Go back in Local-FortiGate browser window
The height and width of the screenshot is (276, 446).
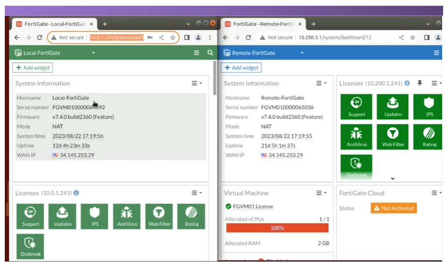tap(17, 38)
